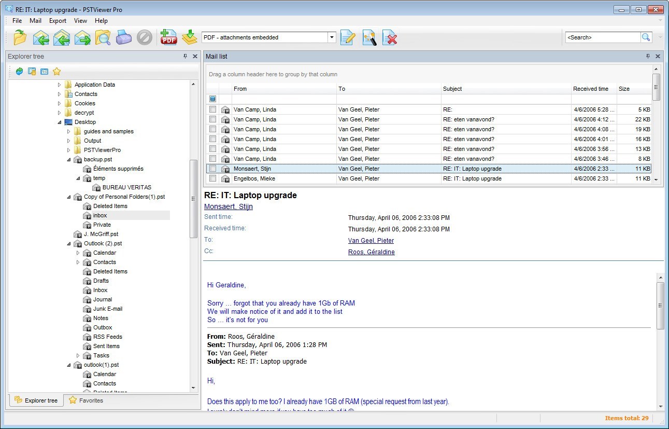Screen dimensions: 669x429
Task: Sort by the Received time column header
Action: (594, 89)
